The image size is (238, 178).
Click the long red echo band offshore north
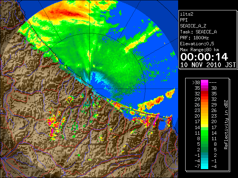click(67, 13)
